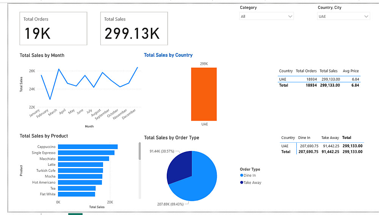The height and width of the screenshot is (215, 379).
Task: Click the 18934 value in UAE row
Action: point(312,79)
